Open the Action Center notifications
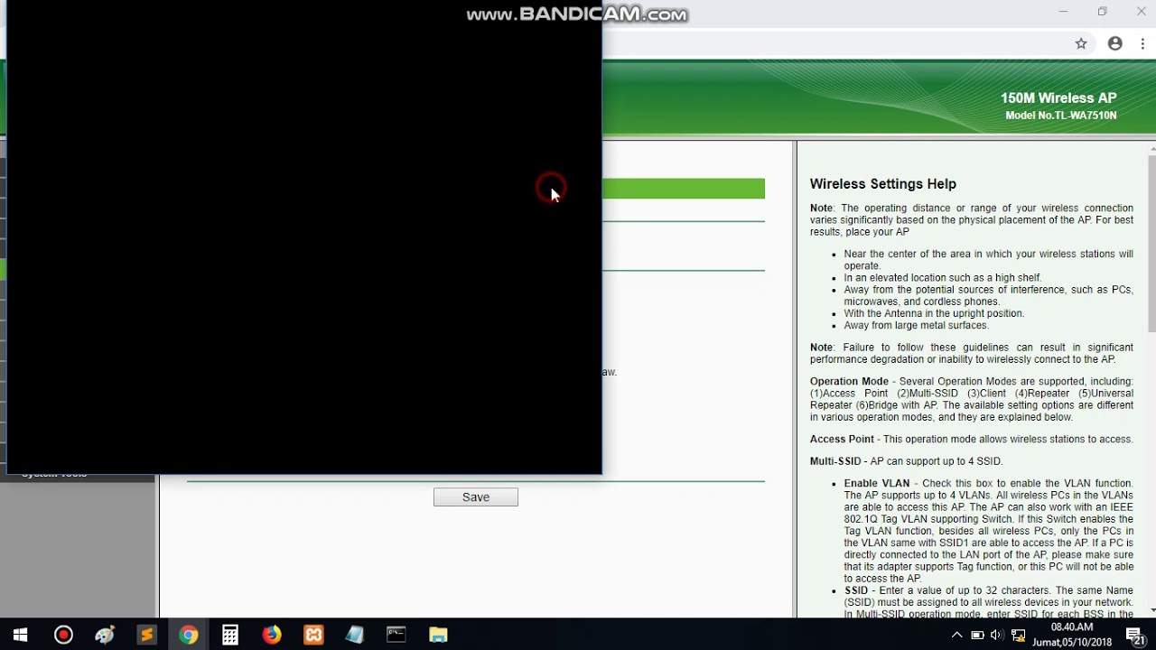 click(x=1135, y=635)
